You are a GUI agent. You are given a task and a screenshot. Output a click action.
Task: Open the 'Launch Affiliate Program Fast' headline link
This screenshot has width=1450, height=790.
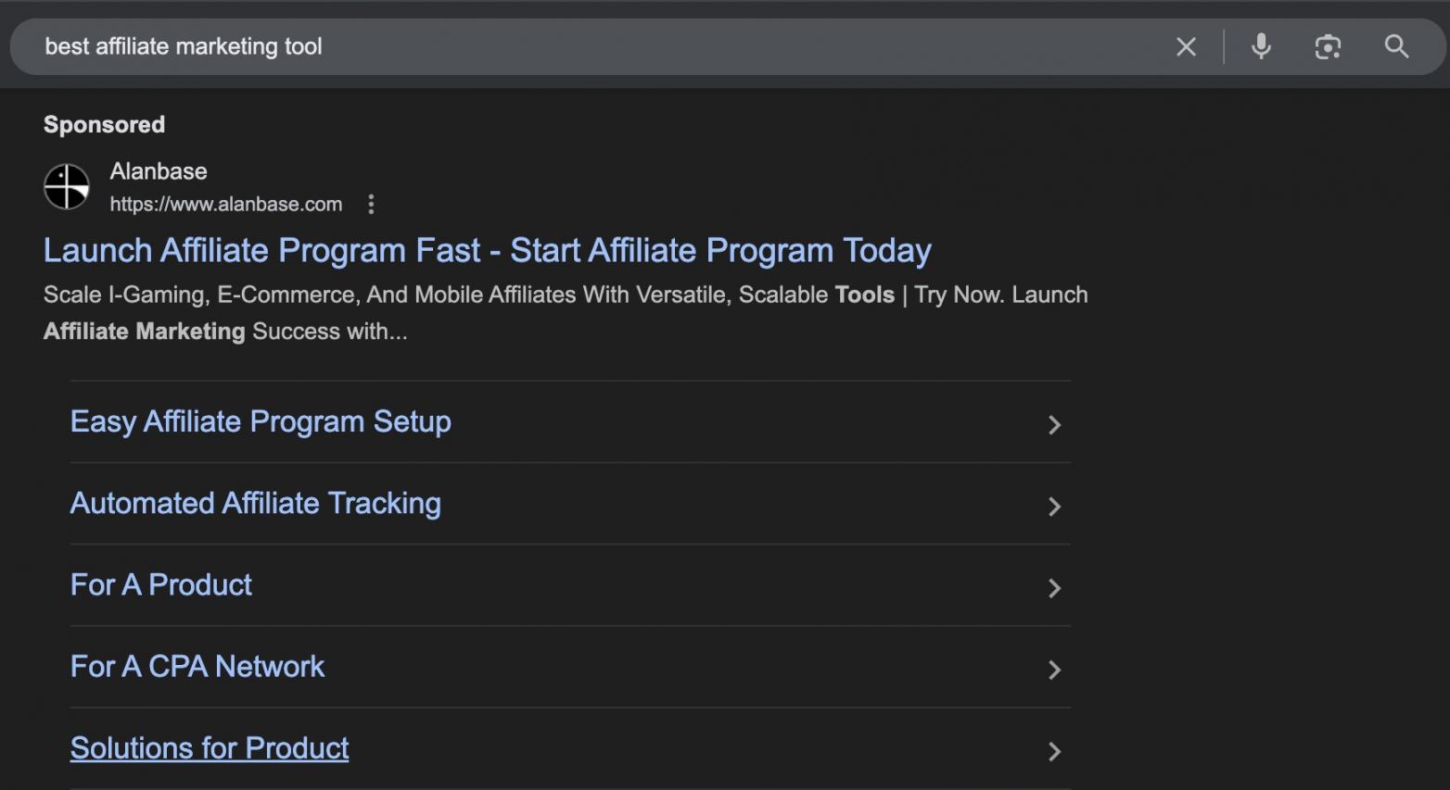tap(487, 250)
